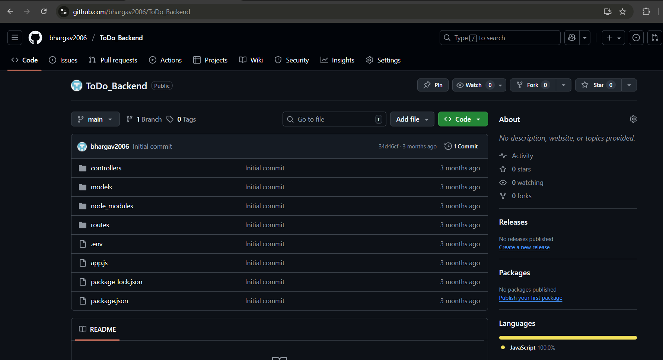
Task: Click the browser address bar URL
Action: [131, 12]
